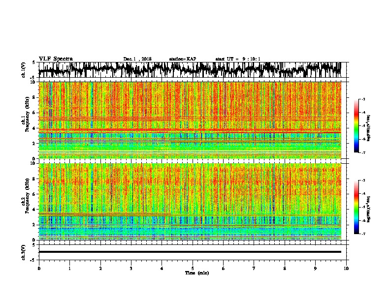Click time axis tick label "6"
The width and height of the screenshot is (390, 301).
click(x=224, y=269)
